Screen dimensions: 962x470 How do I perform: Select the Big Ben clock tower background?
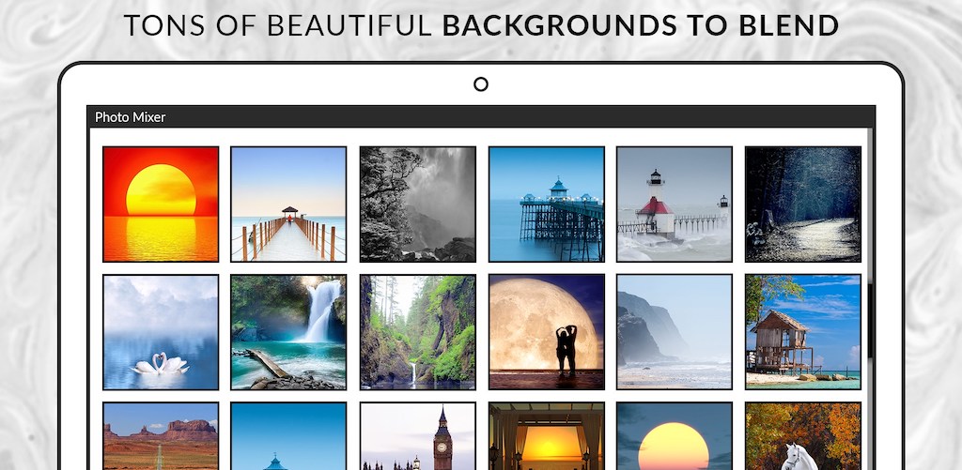pos(417,437)
